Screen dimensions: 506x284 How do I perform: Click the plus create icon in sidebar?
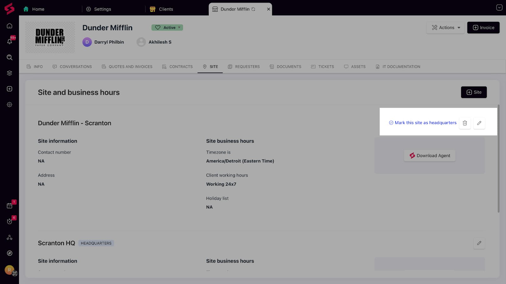[9, 89]
